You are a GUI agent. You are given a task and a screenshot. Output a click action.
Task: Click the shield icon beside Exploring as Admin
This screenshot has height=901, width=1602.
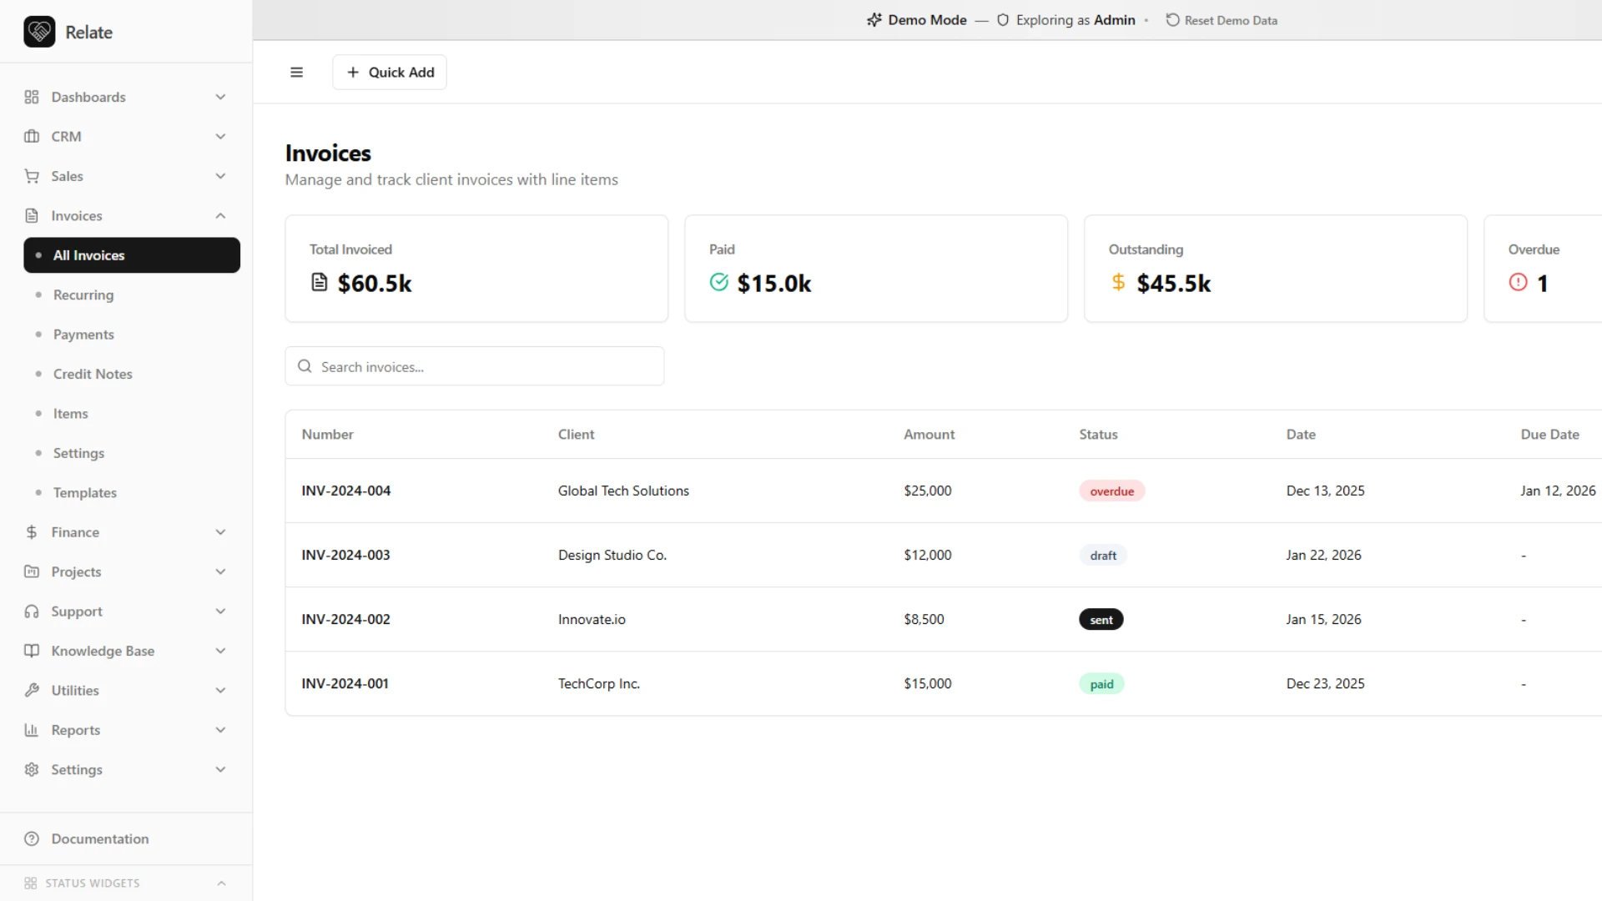click(1003, 20)
